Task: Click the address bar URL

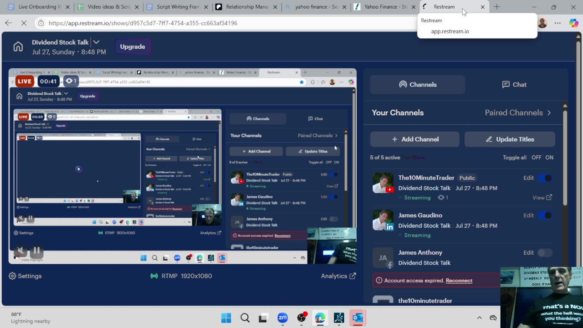Action: pyautogui.click(x=143, y=23)
